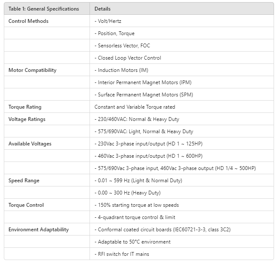The height and width of the screenshot is (263, 277).
Task: Select the 'Speed Range' row label
Action: [x=24, y=181]
